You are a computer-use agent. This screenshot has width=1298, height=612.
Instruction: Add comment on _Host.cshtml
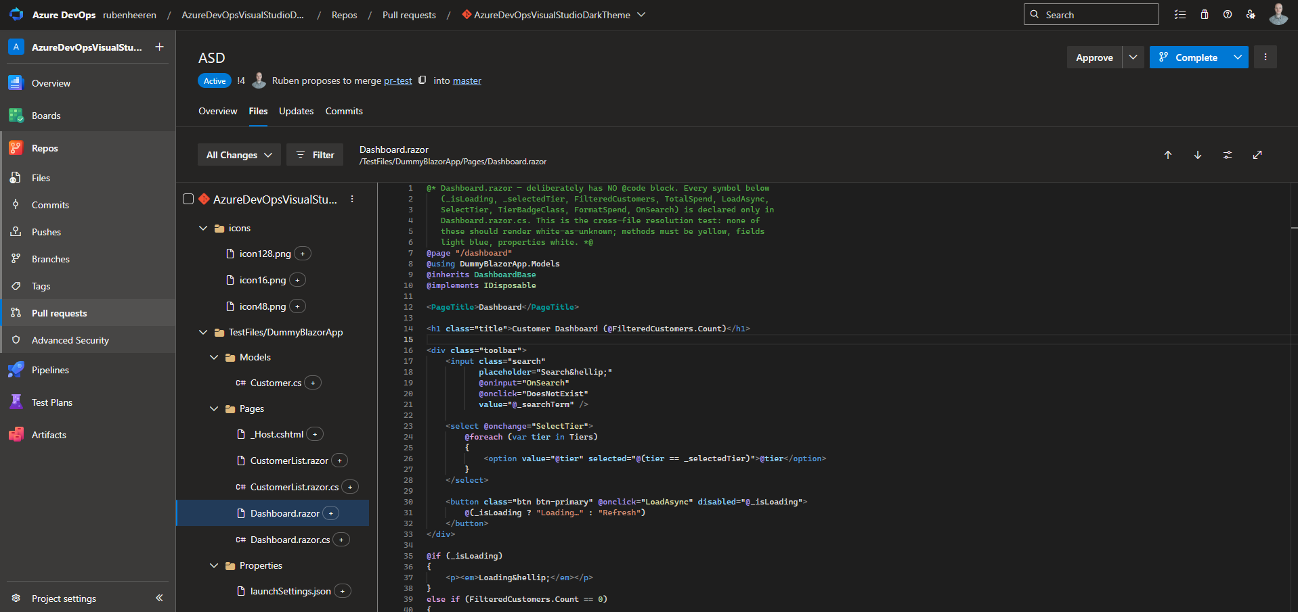click(315, 434)
